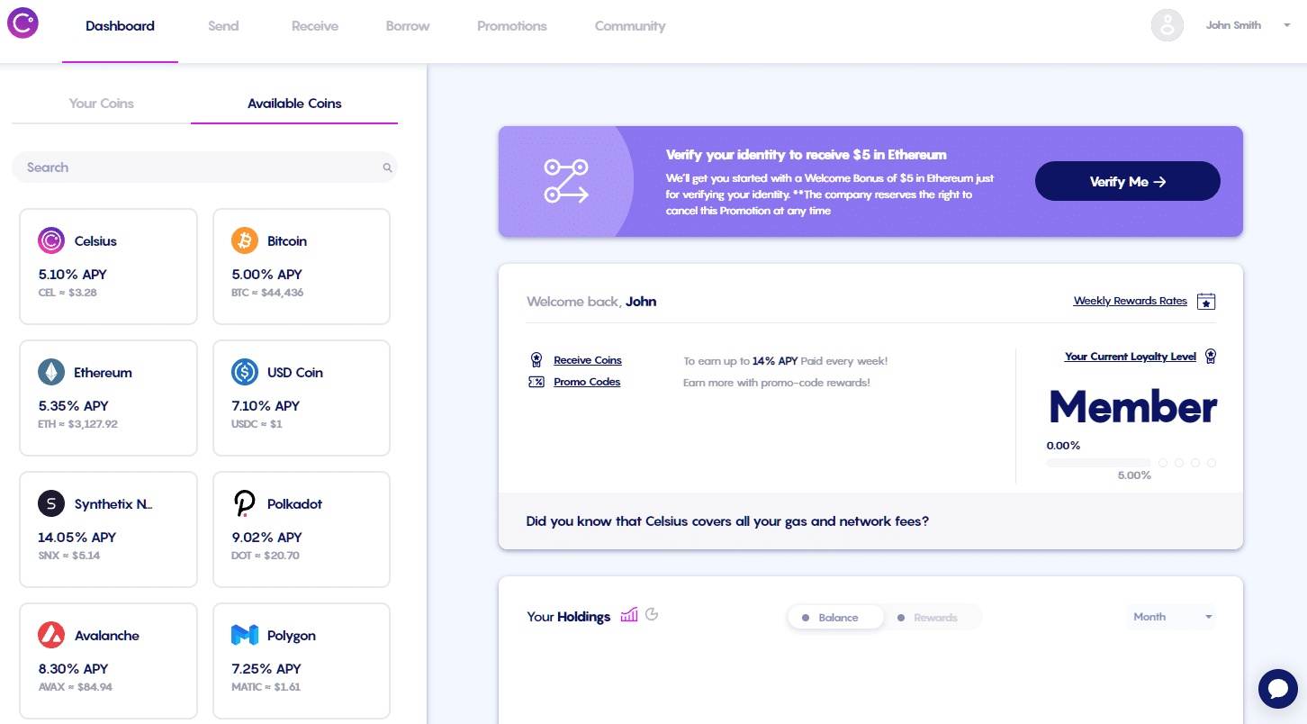This screenshot has width=1307, height=724.
Task: Click the Celsius logo in header
Action: click(x=23, y=23)
